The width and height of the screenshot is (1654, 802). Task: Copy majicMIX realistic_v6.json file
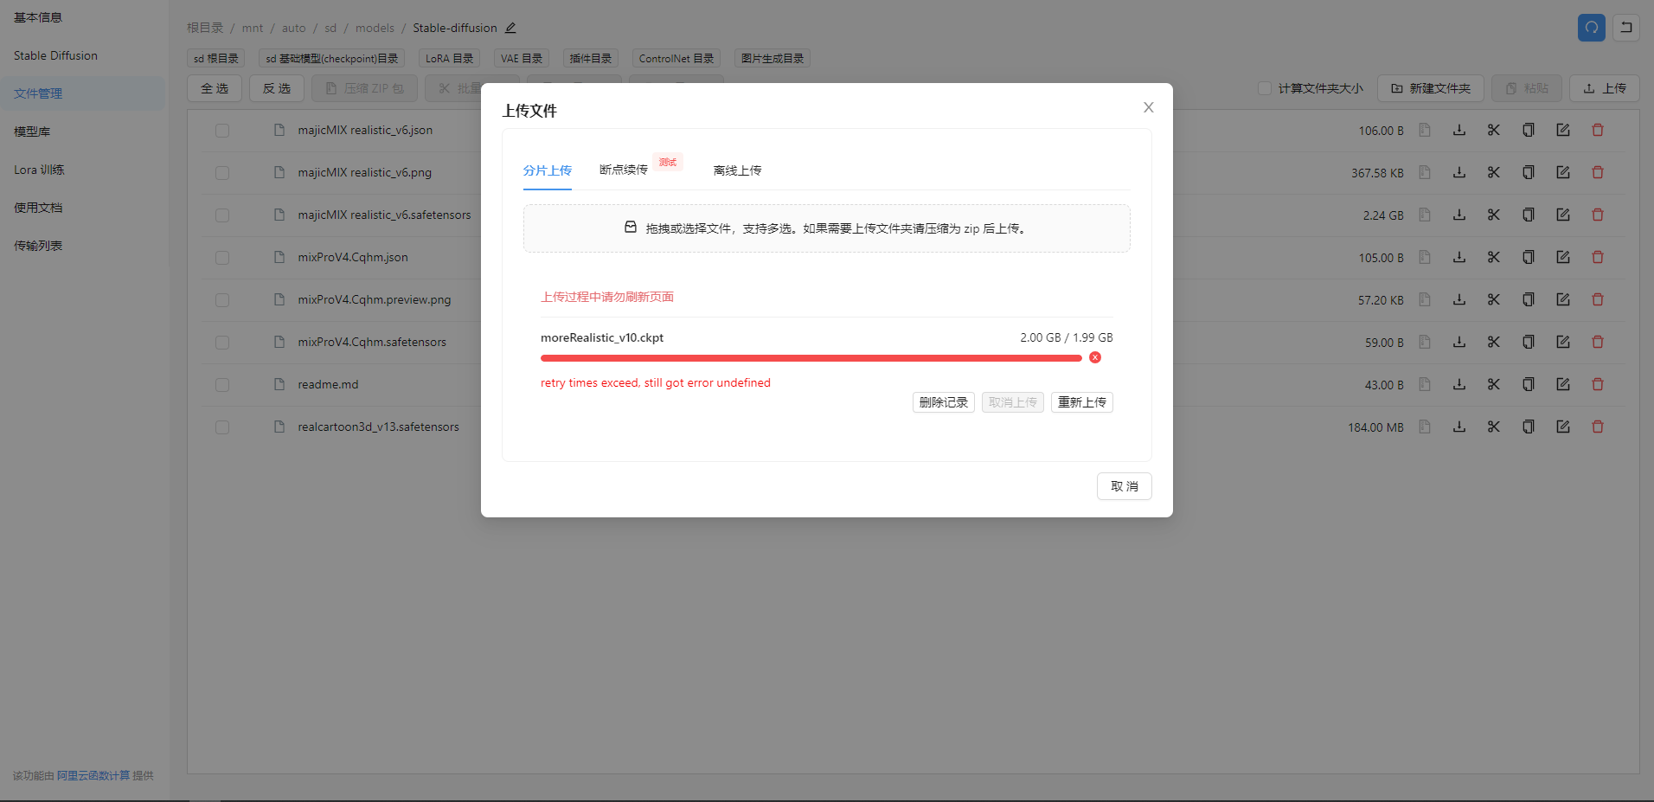tap(1529, 131)
